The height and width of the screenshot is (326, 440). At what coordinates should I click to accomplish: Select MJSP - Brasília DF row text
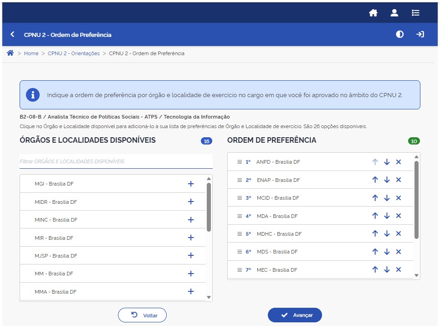click(56, 255)
